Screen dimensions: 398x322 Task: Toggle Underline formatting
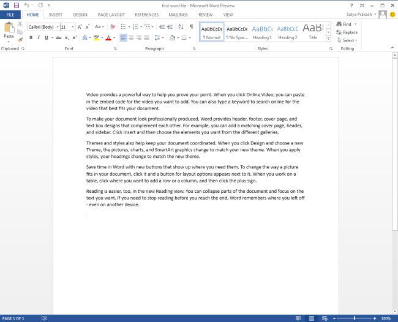click(x=46, y=38)
